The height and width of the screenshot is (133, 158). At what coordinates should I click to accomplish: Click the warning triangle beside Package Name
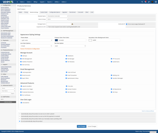(72, 24)
